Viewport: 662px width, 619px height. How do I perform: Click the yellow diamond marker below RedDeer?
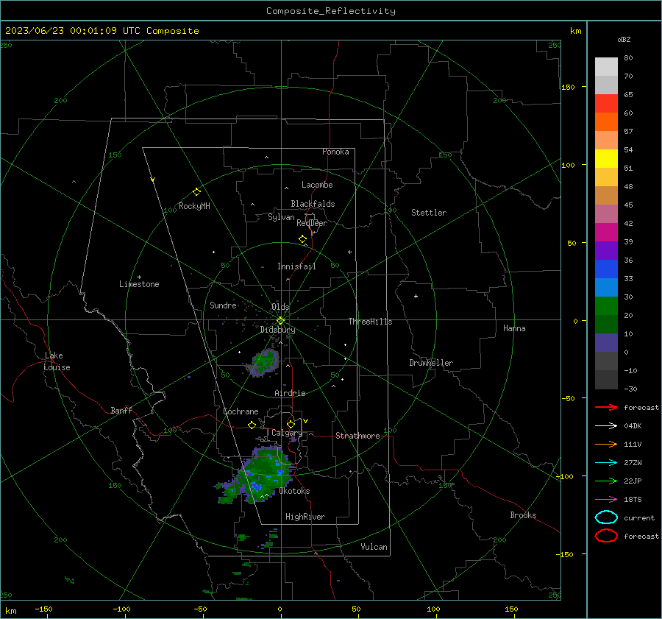click(x=302, y=239)
